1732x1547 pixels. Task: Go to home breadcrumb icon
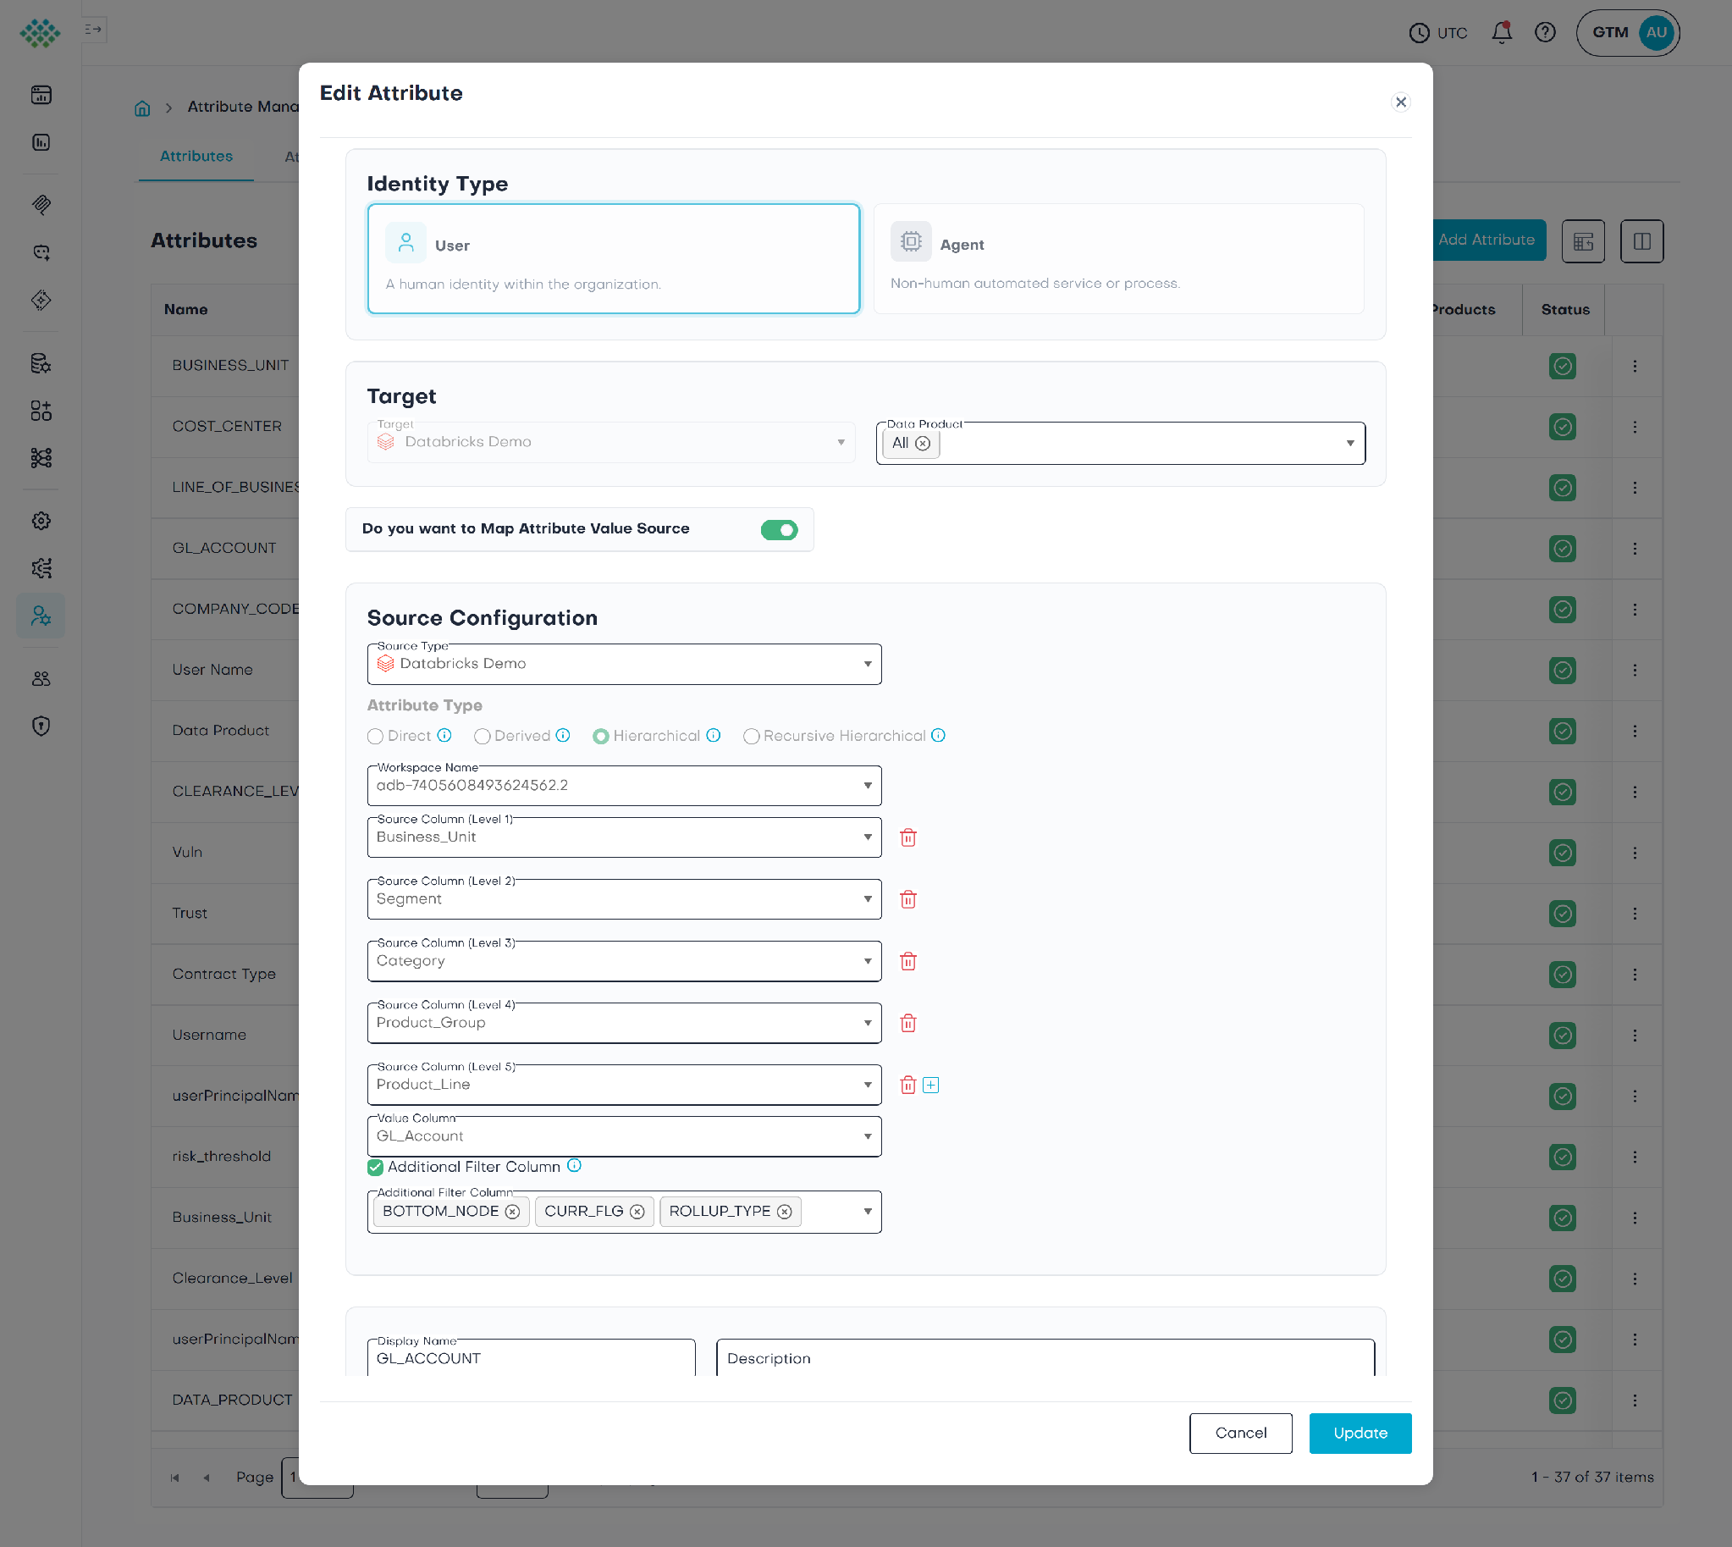coord(142,108)
